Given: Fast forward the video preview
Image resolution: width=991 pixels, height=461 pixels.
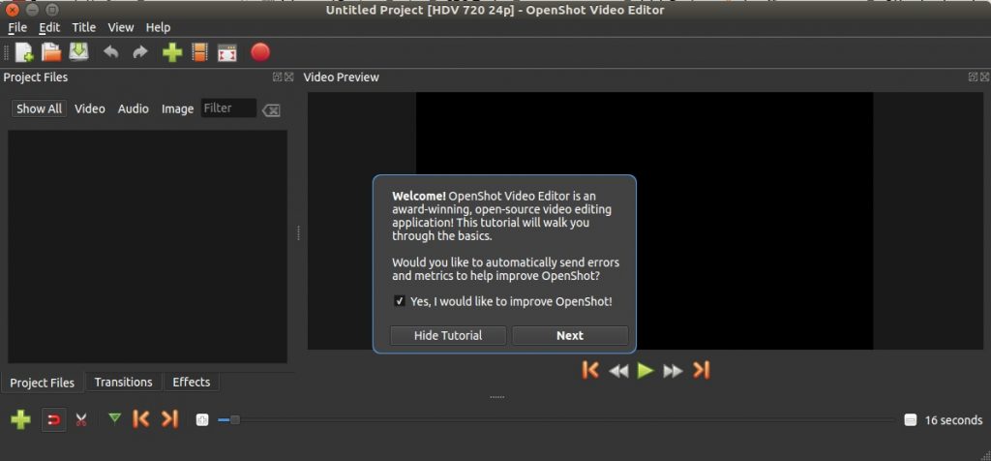Looking at the screenshot, I should pyautogui.click(x=673, y=371).
